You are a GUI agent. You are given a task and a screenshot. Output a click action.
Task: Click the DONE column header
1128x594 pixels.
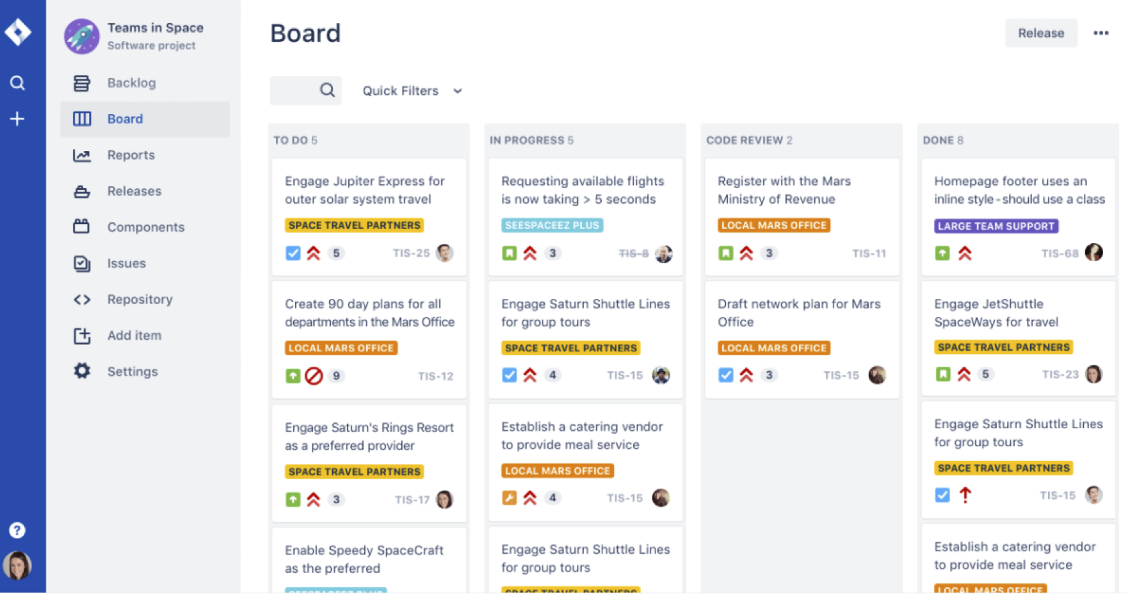pos(942,140)
